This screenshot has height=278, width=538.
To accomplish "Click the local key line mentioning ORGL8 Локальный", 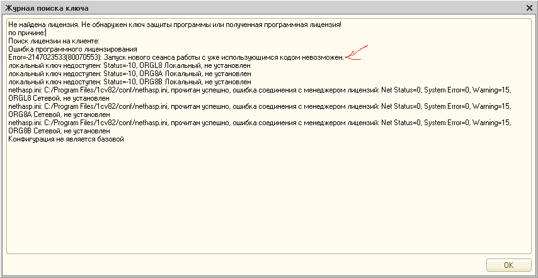I will coord(130,65).
